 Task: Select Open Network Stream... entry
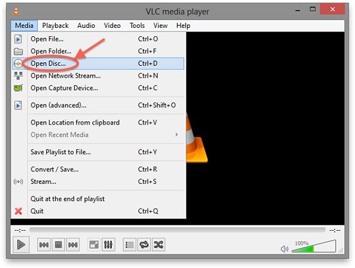98,76
